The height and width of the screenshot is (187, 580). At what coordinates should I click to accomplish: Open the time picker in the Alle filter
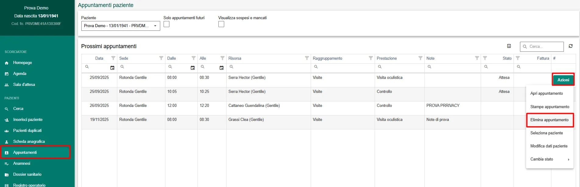[221, 68]
